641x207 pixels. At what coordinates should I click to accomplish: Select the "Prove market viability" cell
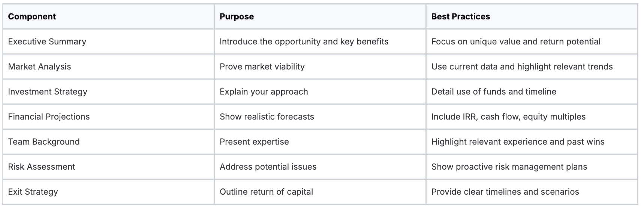pos(262,67)
